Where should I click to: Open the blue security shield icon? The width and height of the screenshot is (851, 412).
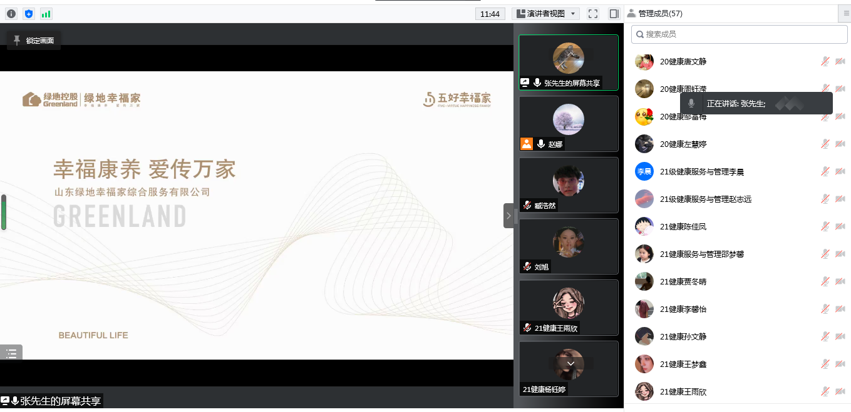pyautogui.click(x=29, y=14)
